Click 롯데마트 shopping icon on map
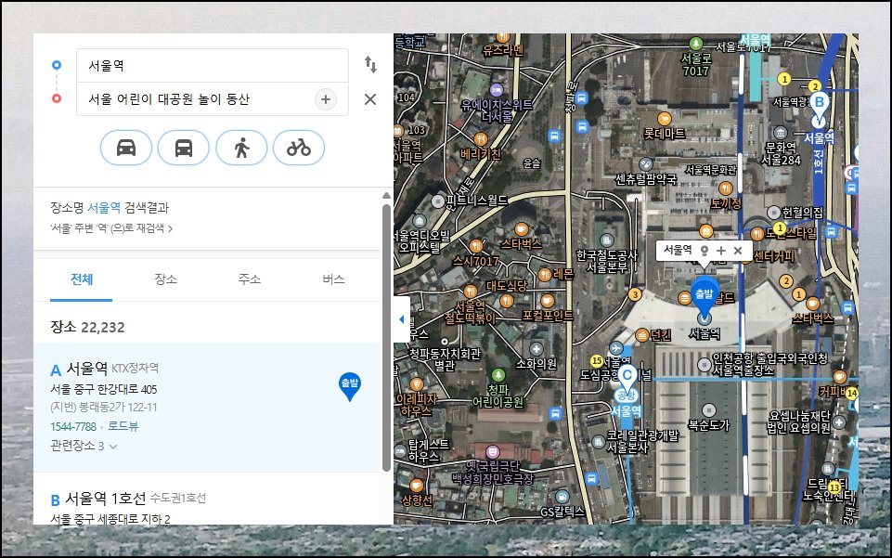 (664, 119)
